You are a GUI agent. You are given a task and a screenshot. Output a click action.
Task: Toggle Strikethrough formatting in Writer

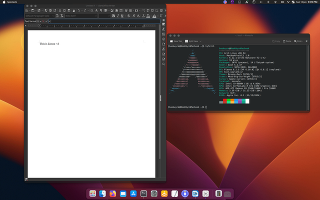128,15
